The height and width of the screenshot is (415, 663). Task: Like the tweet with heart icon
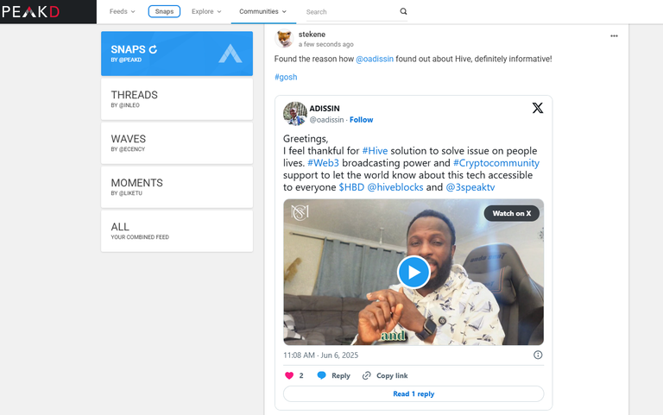click(x=289, y=375)
